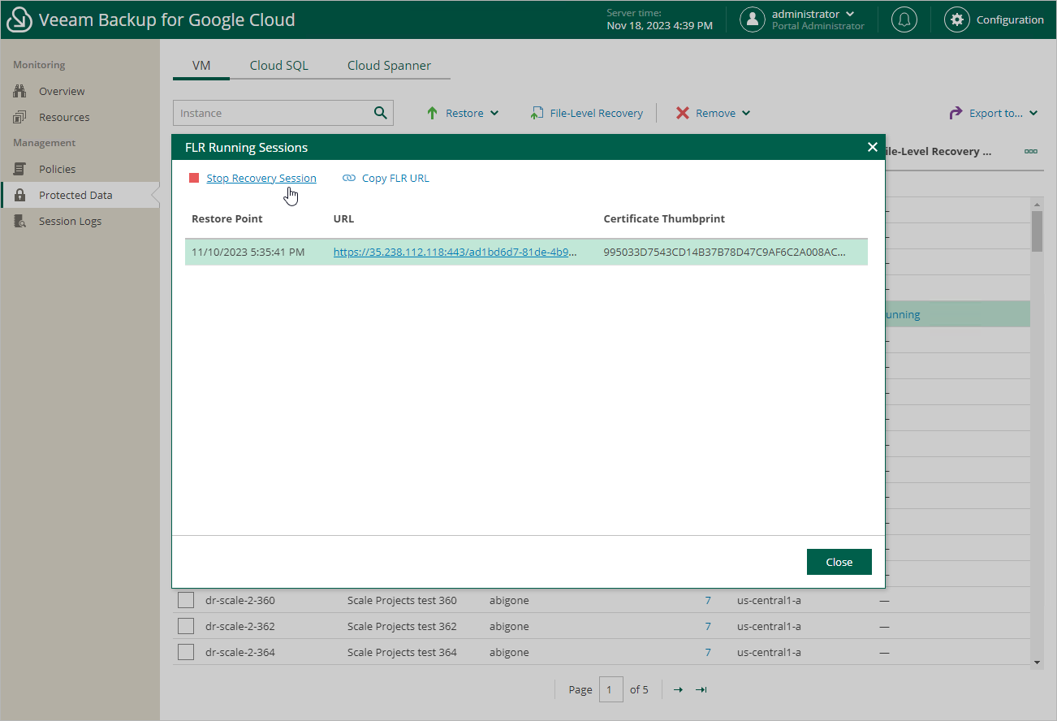The height and width of the screenshot is (721, 1057).
Task: Open Configuration gear icon
Action: pyautogui.click(x=957, y=19)
